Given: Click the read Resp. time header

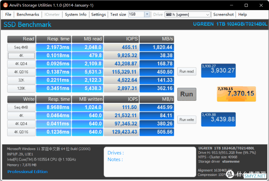Looking at the screenshot, I should click(x=54, y=39).
